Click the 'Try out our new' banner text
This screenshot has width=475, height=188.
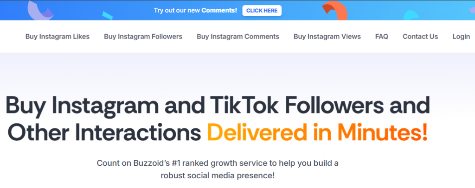point(177,10)
